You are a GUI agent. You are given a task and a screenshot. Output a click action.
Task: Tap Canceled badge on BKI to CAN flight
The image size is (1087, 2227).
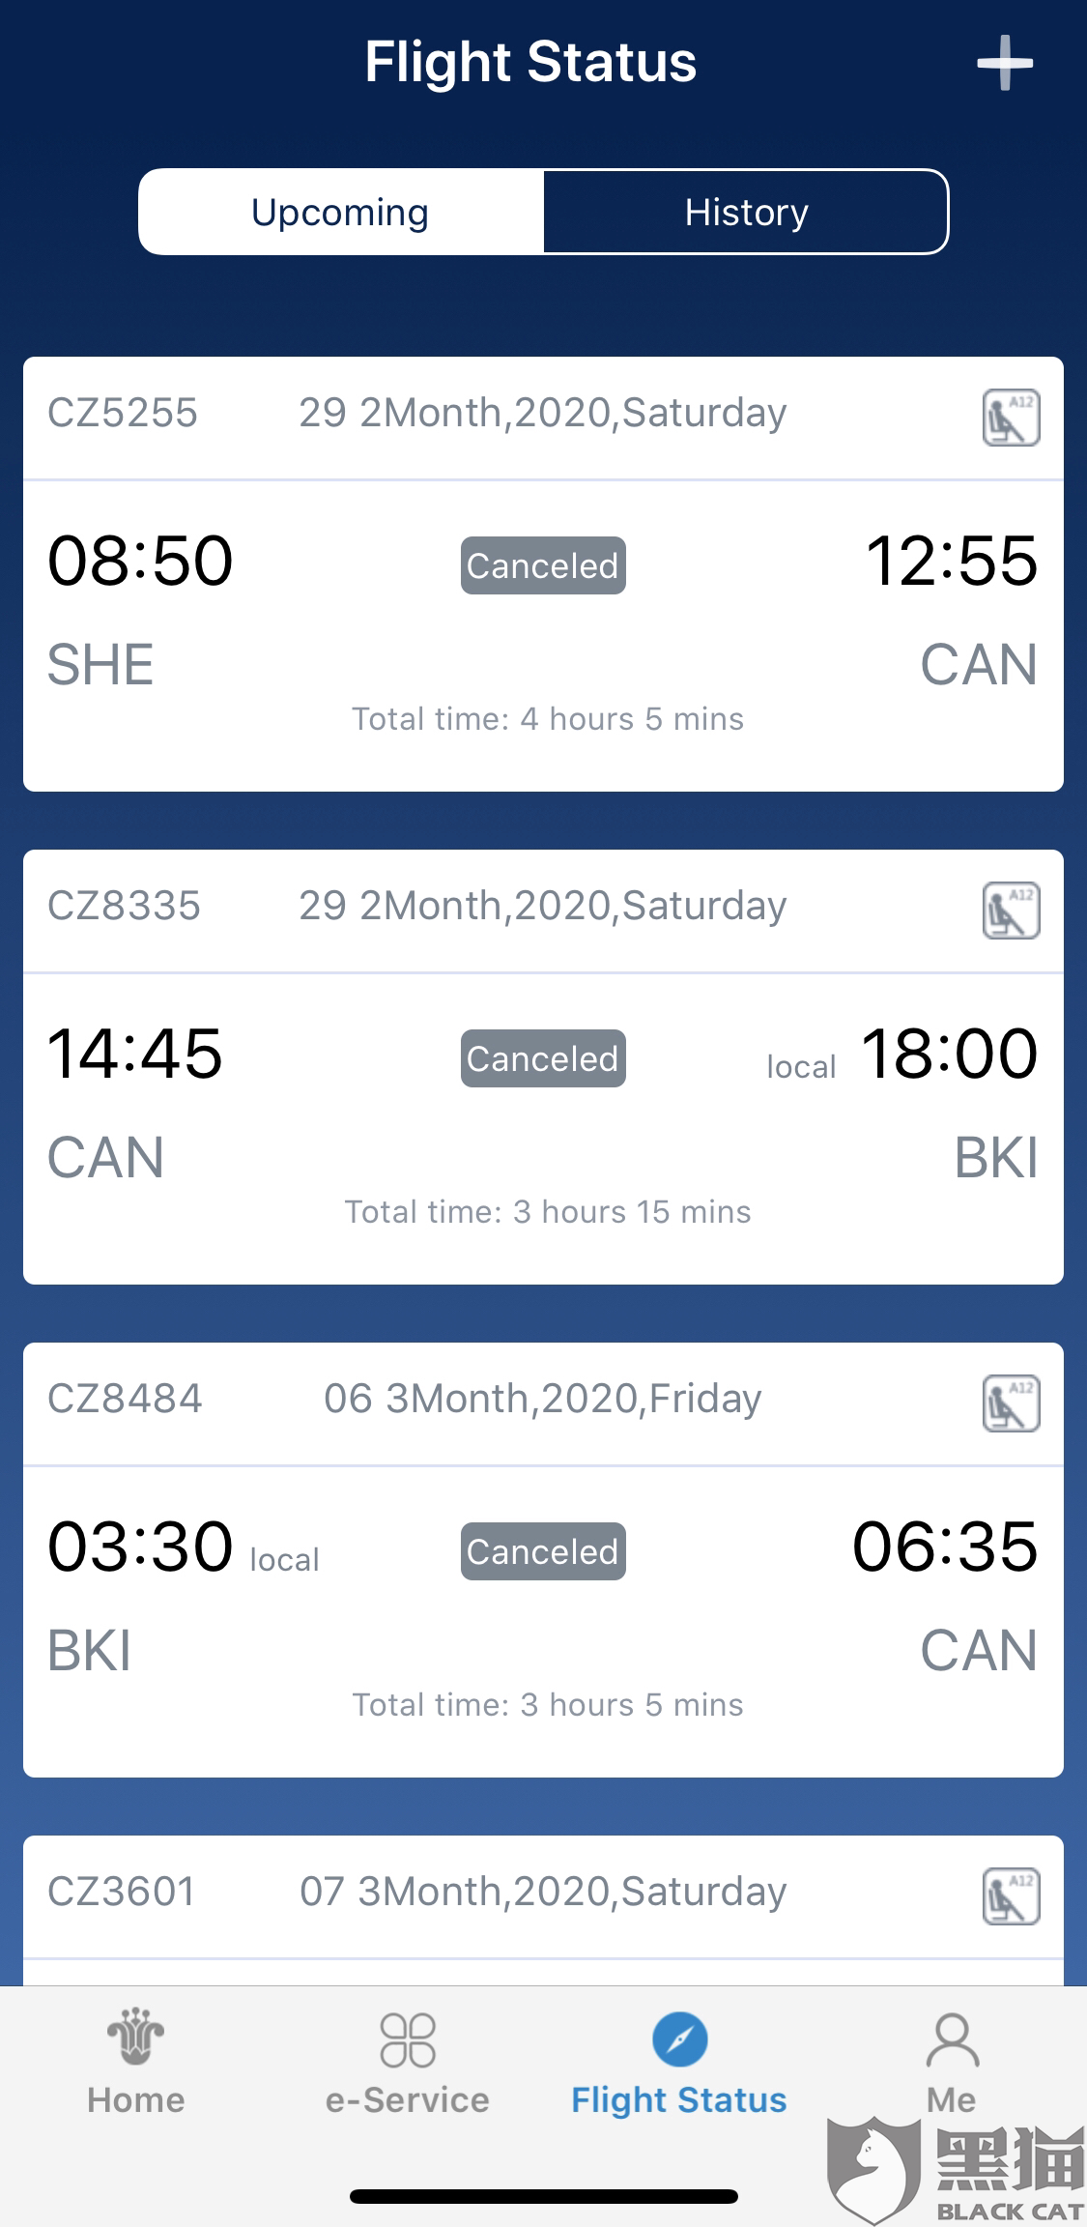coord(542,1551)
